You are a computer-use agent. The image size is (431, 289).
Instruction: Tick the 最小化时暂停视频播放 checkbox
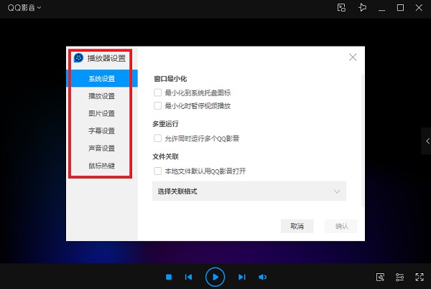coord(157,105)
